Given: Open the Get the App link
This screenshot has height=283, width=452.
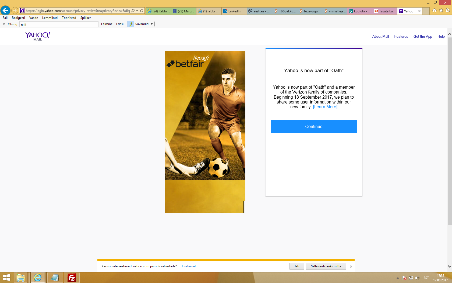Looking at the screenshot, I should pyautogui.click(x=423, y=37).
